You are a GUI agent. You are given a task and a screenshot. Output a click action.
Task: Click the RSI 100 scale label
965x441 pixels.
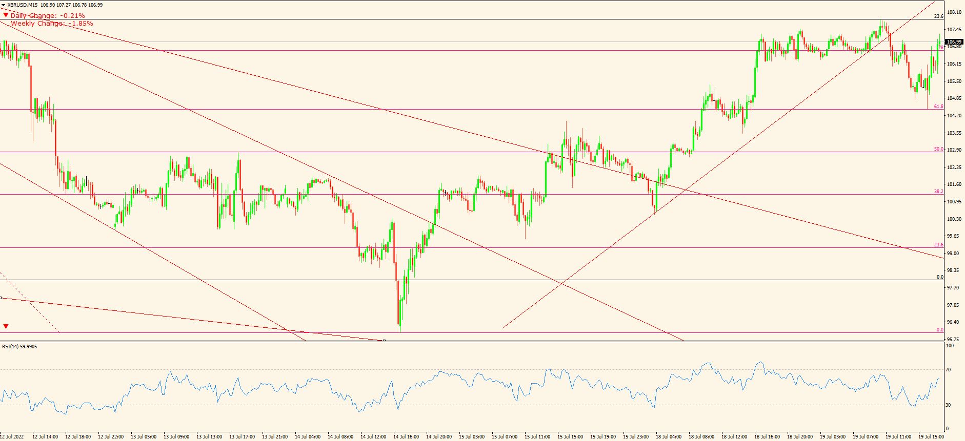click(950, 346)
